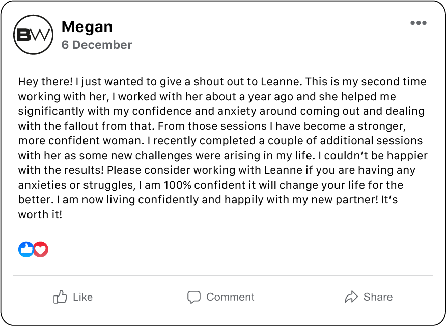The height and width of the screenshot is (326, 446).
Task: Click the Comment button label
Action: [x=230, y=297]
